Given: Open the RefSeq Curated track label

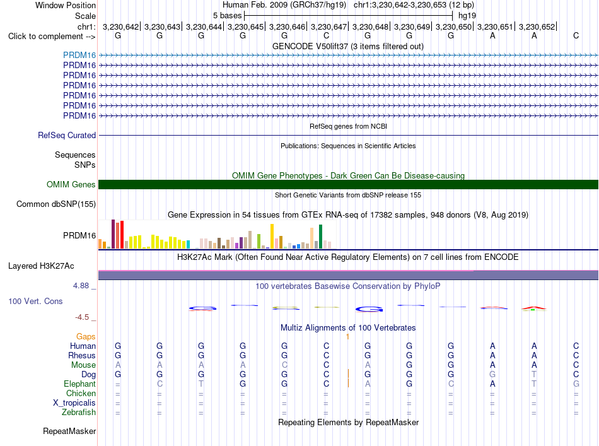Looking at the screenshot, I should click(67, 135).
